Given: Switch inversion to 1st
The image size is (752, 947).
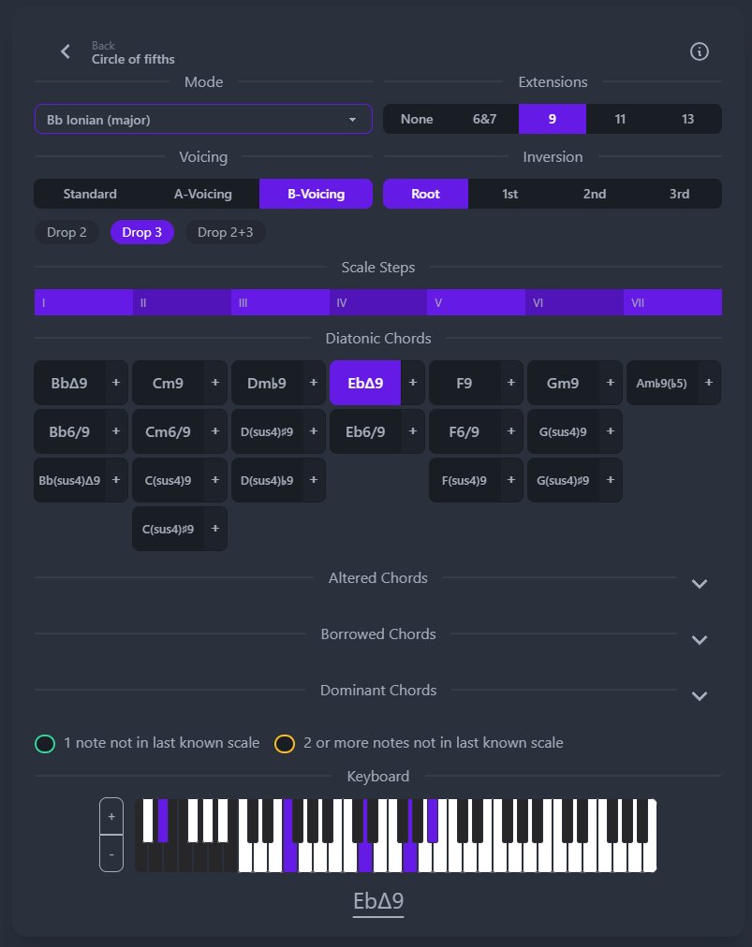Looking at the screenshot, I should [x=510, y=194].
